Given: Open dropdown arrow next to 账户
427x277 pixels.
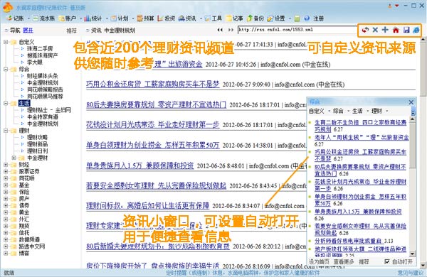Looking at the screenshot, I should [80, 18].
